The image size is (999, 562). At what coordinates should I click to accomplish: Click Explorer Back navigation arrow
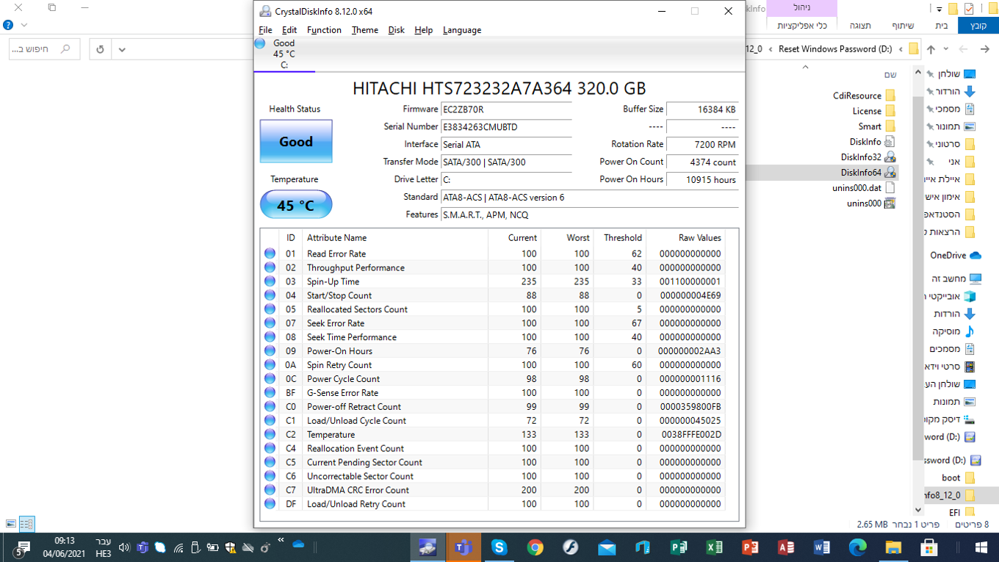[984, 49]
